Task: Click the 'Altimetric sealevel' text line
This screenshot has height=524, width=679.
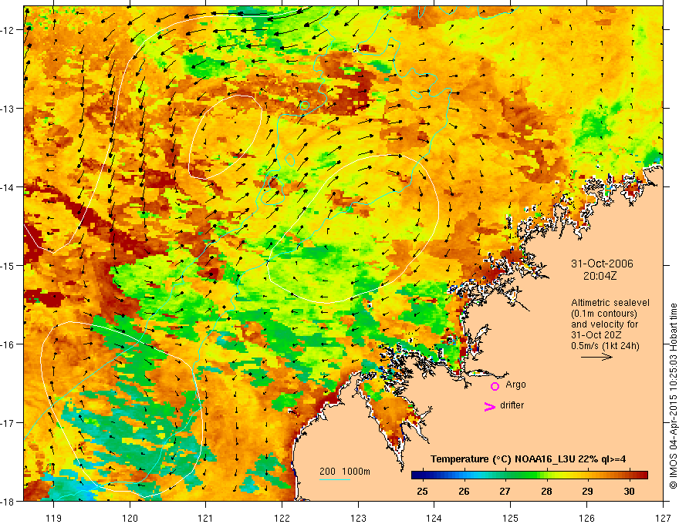Action: [610, 303]
